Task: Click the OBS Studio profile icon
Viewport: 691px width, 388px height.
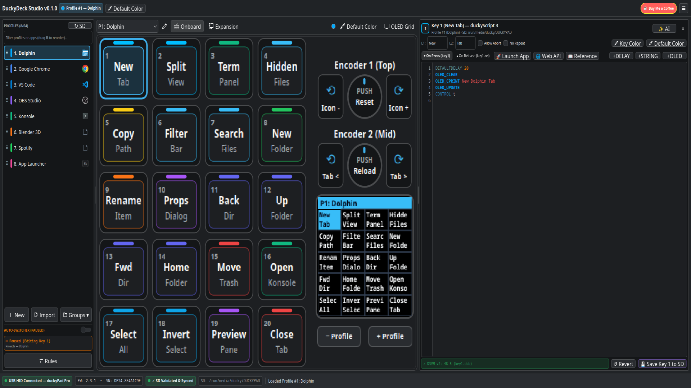Action: [x=85, y=100]
